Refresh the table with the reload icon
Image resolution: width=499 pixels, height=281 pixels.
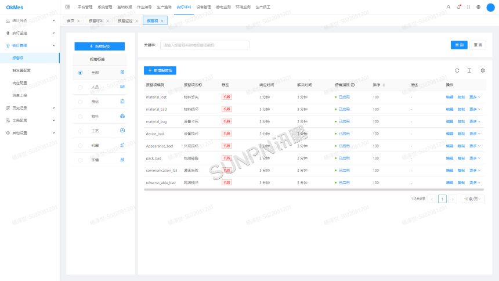(x=457, y=70)
